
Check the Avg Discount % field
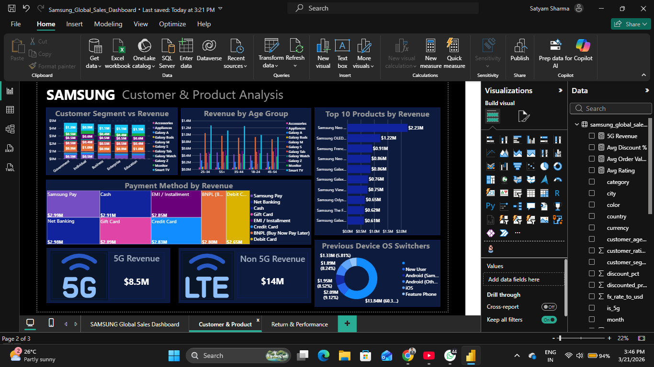592,147
